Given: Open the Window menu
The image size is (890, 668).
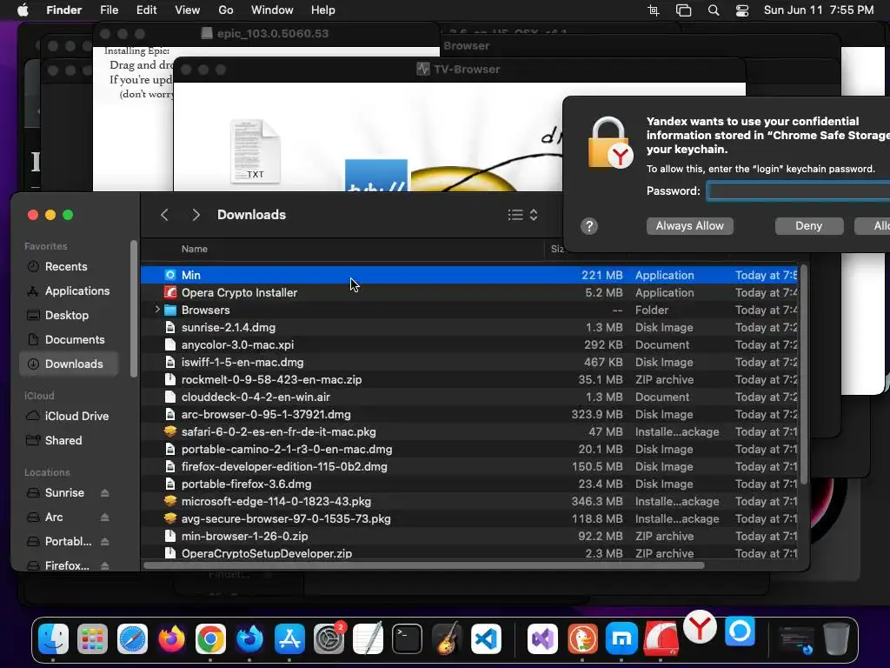Looking at the screenshot, I should point(272,10).
